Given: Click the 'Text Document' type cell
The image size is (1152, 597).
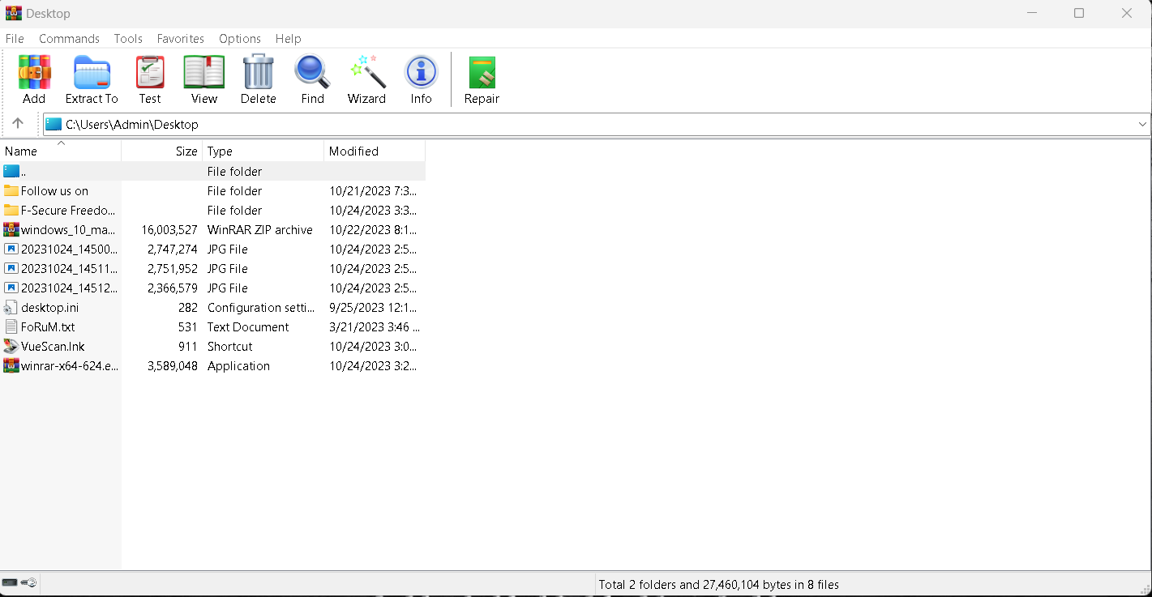Looking at the screenshot, I should coord(248,327).
